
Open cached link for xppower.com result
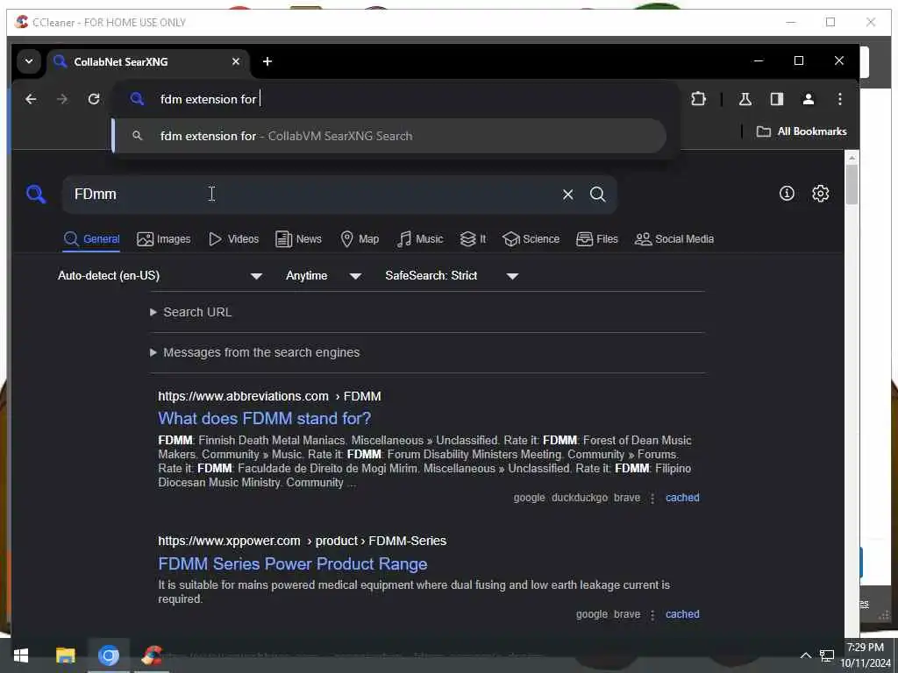pyautogui.click(x=682, y=614)
